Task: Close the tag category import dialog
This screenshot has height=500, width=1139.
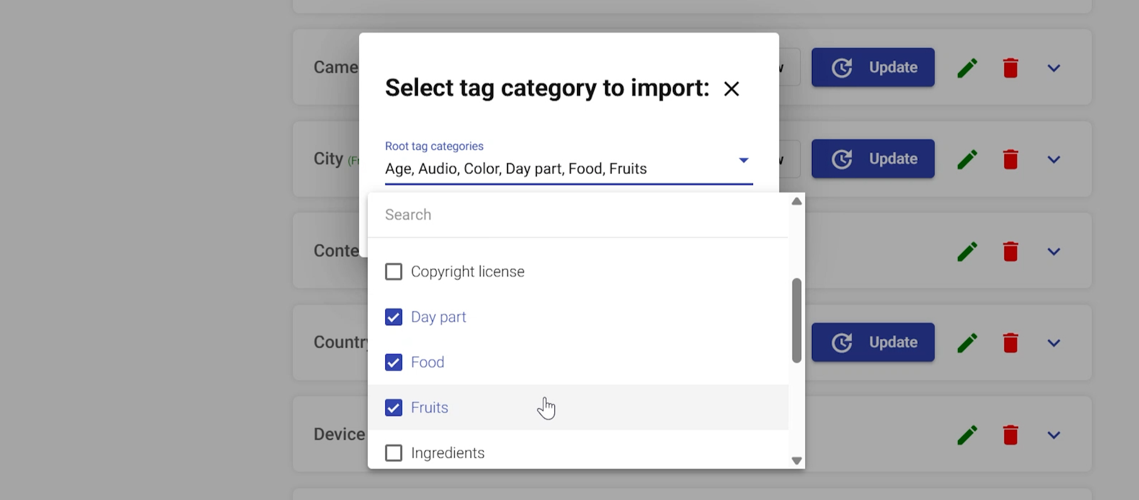Action: point(731,89)
